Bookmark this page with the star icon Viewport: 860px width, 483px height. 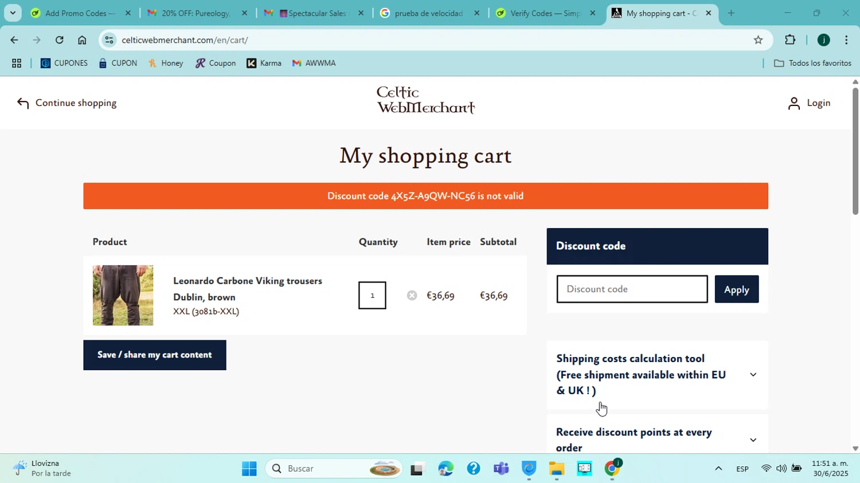pyautogui.click(x=758, y=40)
